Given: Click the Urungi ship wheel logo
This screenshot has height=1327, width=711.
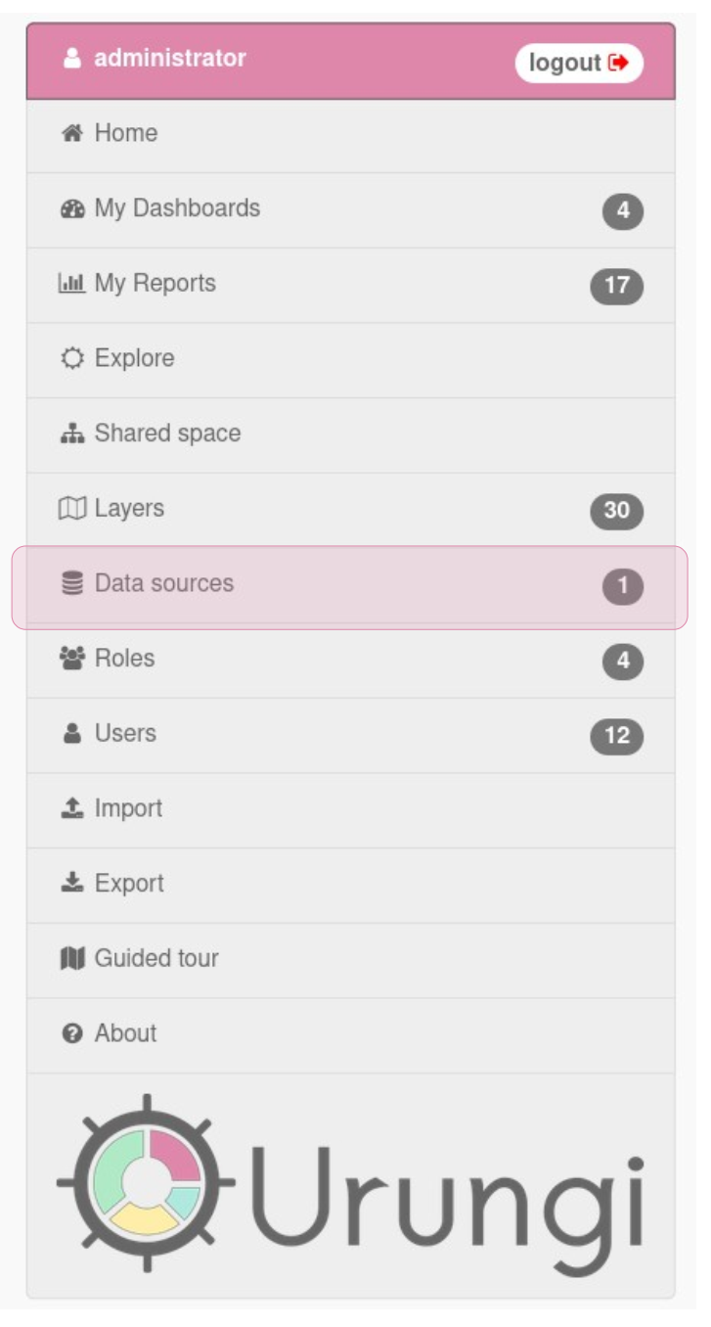Looking at the screenshot, I should click(x=146, y=1182).
